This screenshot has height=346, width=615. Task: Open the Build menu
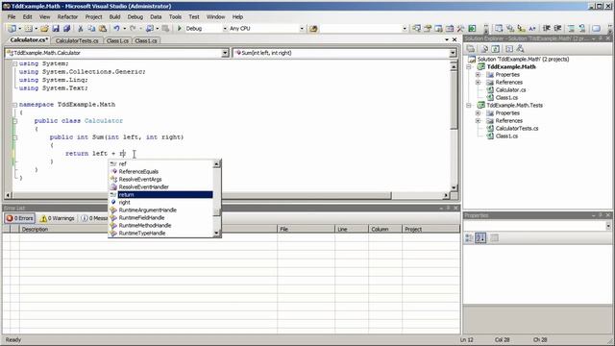pos(114,17)
